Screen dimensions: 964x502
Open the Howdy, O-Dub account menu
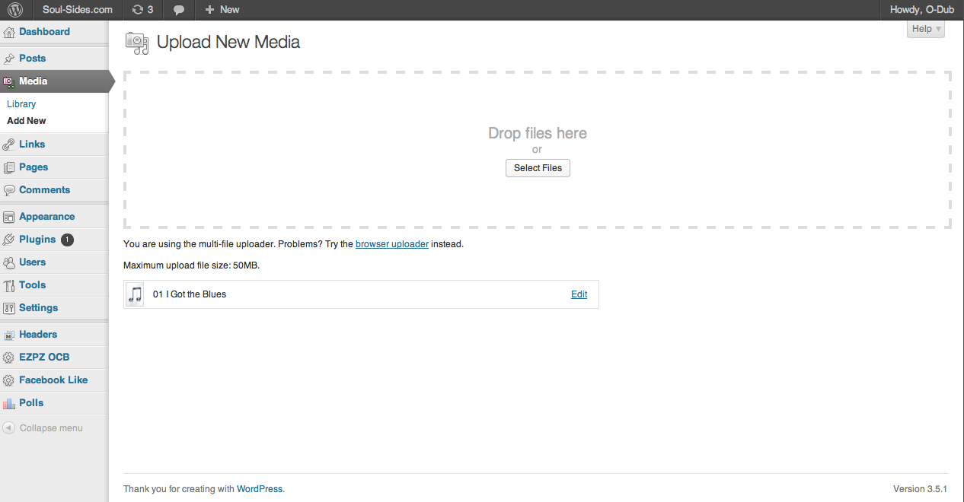921,10
